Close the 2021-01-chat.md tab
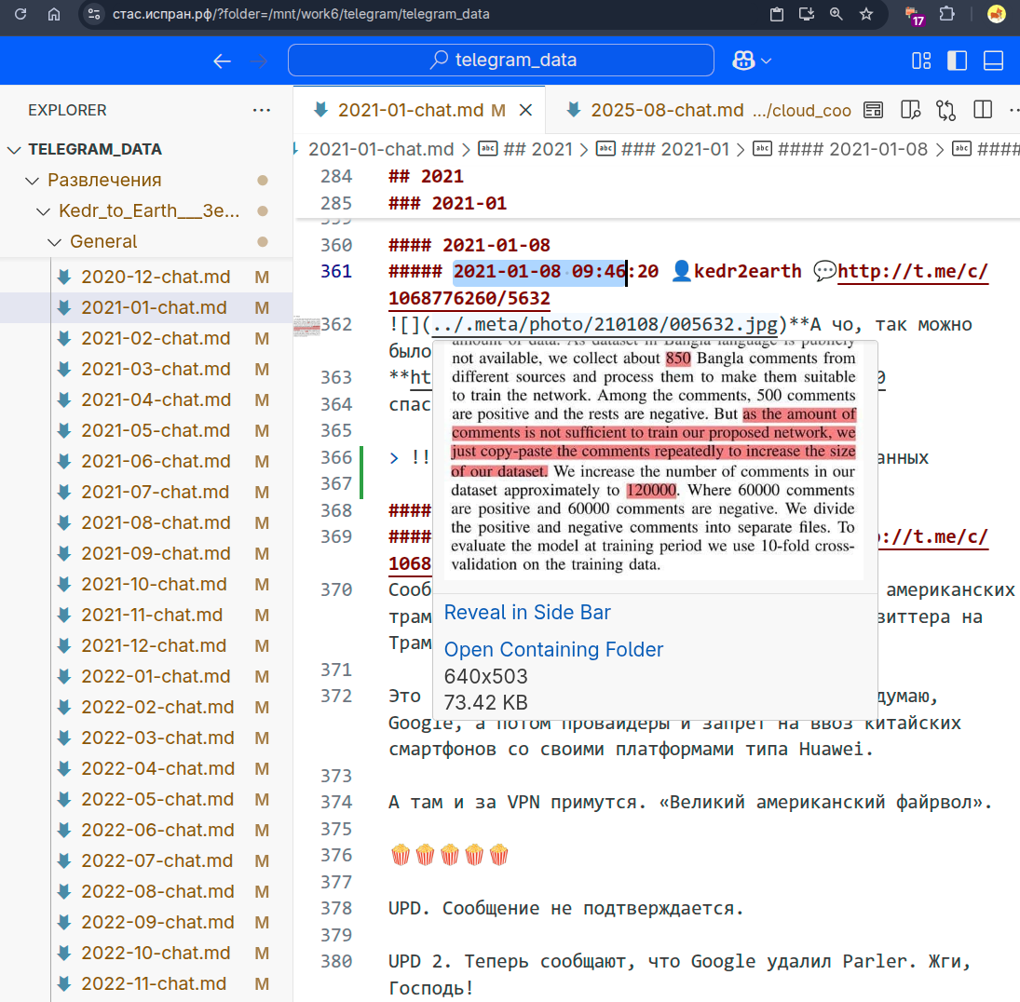The width and height of the screenshot is (1020, 1002). [525, 110]
